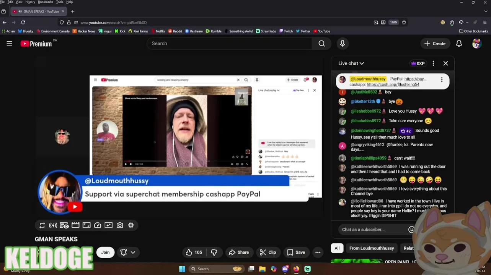This screenshot has height=275, width=491.
Task: Open the cash.app link in pinned message
Action: pos(393,85)
